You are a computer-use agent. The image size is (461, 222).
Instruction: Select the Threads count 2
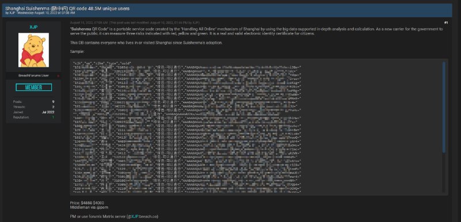[x=53, y=107]
